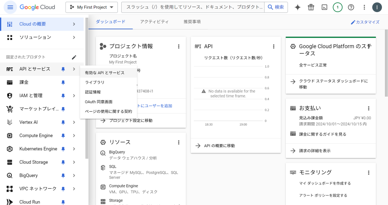Screen dimensions: 388x205
Task: Click the sidebar vertical scrollbar
Action: pyautogui.click(x=87, y=89)
